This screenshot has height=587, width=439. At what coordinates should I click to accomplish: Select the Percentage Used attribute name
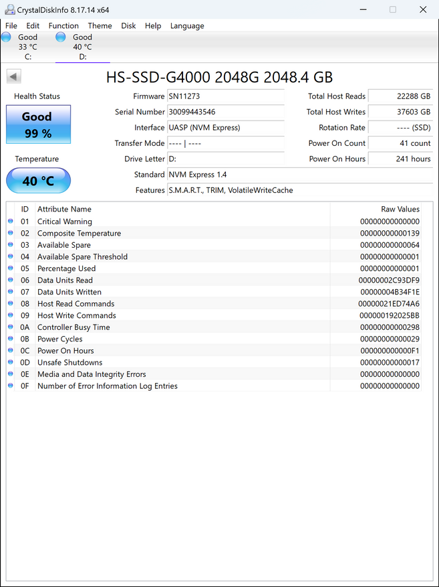click(x=67, y=268)
